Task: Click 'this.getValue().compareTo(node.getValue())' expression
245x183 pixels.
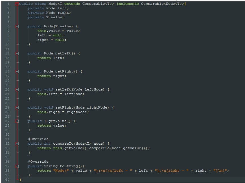Action: 101,148
